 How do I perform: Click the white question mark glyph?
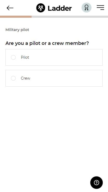[x=97, y=183]
